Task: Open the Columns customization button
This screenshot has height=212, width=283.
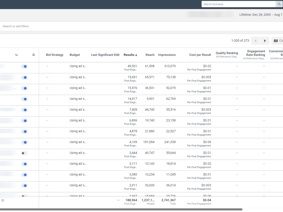Action: click(277, 41)
